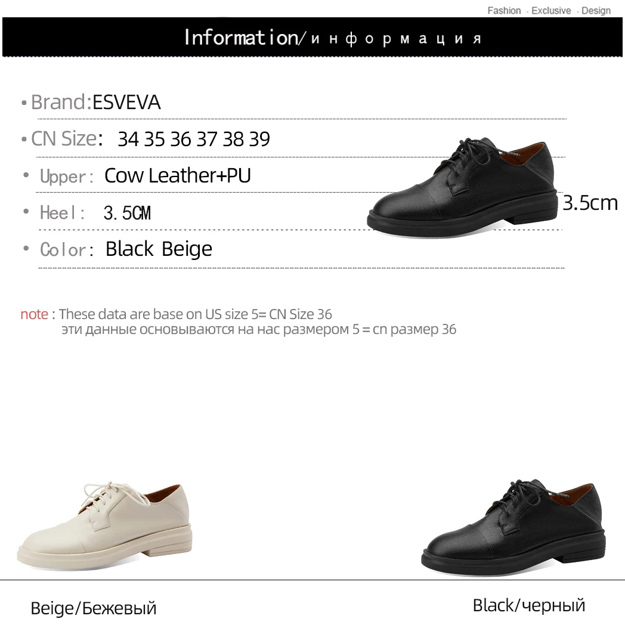625x625 pixels.
Task: Click the Cow Leather+PU upper text
Action: coord(178,176)
